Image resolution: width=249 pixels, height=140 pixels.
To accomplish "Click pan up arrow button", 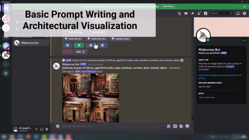I will 91,45.
